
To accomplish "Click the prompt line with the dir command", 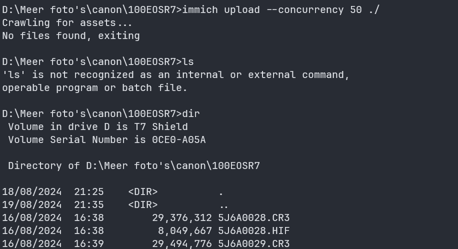I will click(x=101, y=113).
